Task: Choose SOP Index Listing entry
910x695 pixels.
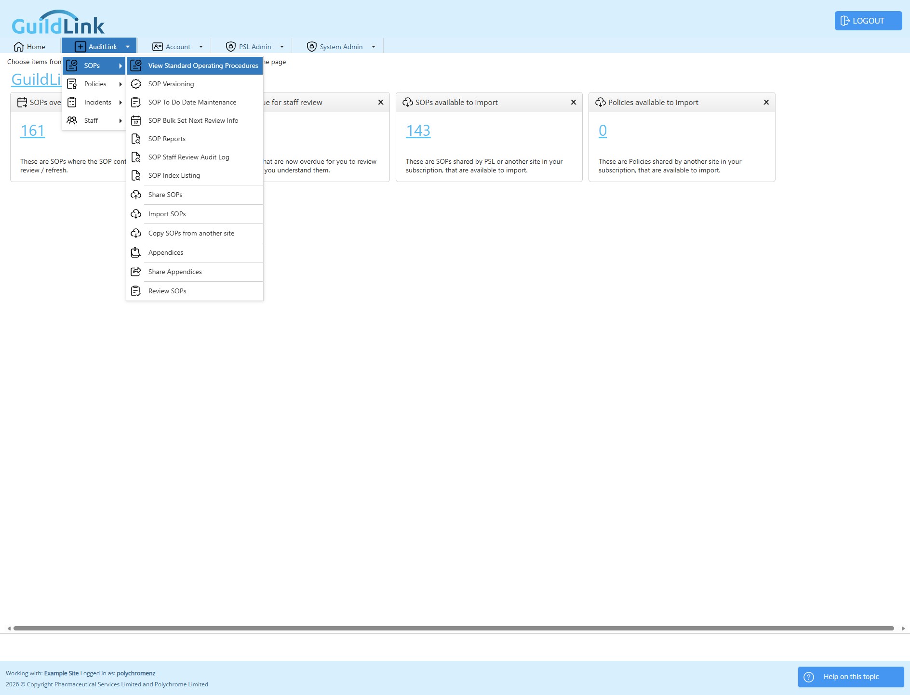Action: tap(195, 175)
